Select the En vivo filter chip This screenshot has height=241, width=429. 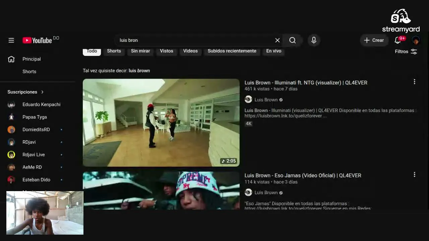(274, 51)
